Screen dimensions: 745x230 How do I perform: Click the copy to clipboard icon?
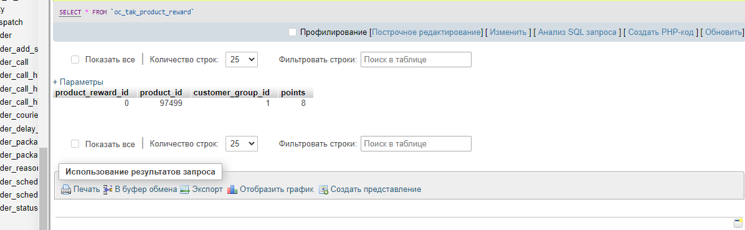tap(107, 189)
